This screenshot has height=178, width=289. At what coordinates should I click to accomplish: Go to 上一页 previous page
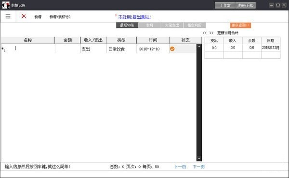[181, 167]
